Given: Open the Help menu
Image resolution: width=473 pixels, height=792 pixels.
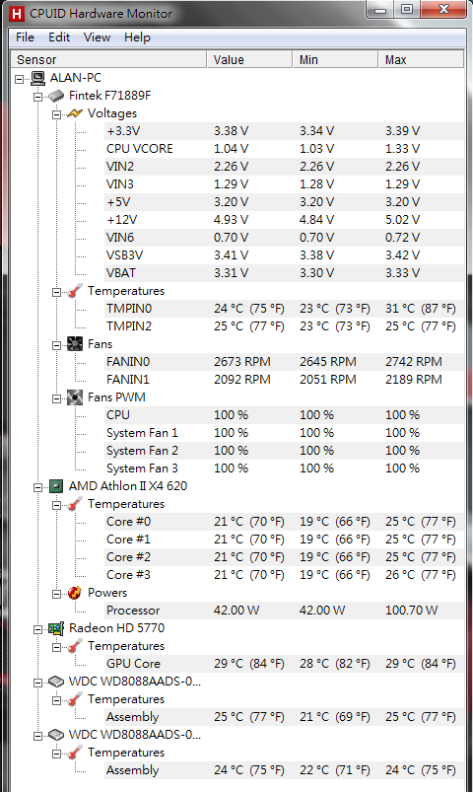Looking at the screenshot, I should tap(137, 37).
